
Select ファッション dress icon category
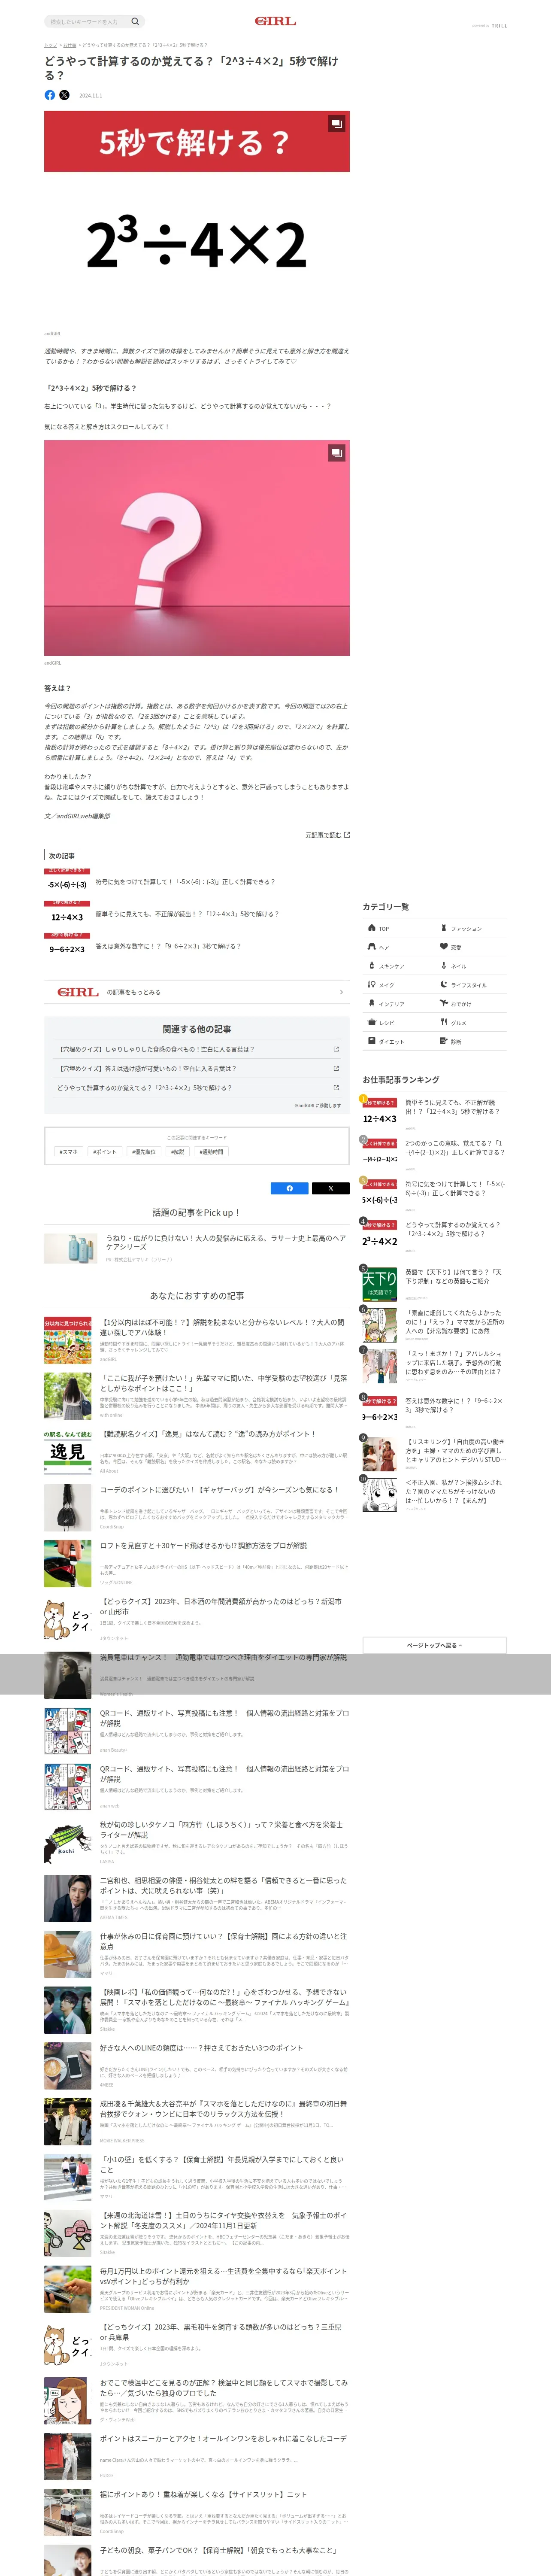pos(444,928)
